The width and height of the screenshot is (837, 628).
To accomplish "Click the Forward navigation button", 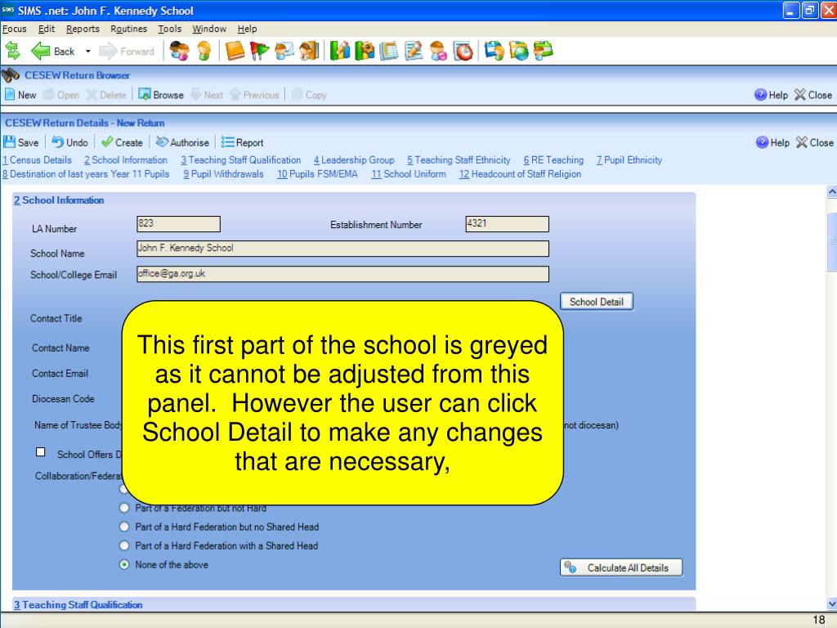I will point(127,52).
